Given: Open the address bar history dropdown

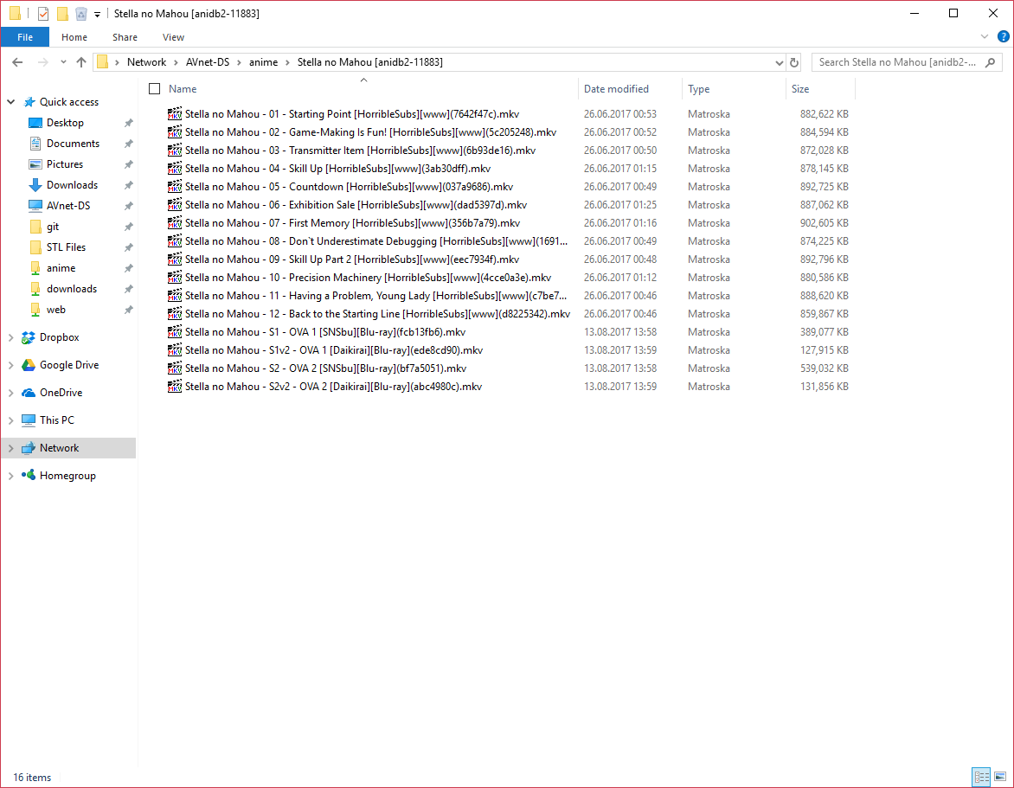Looking at the screenshot, I should point(780,62).
